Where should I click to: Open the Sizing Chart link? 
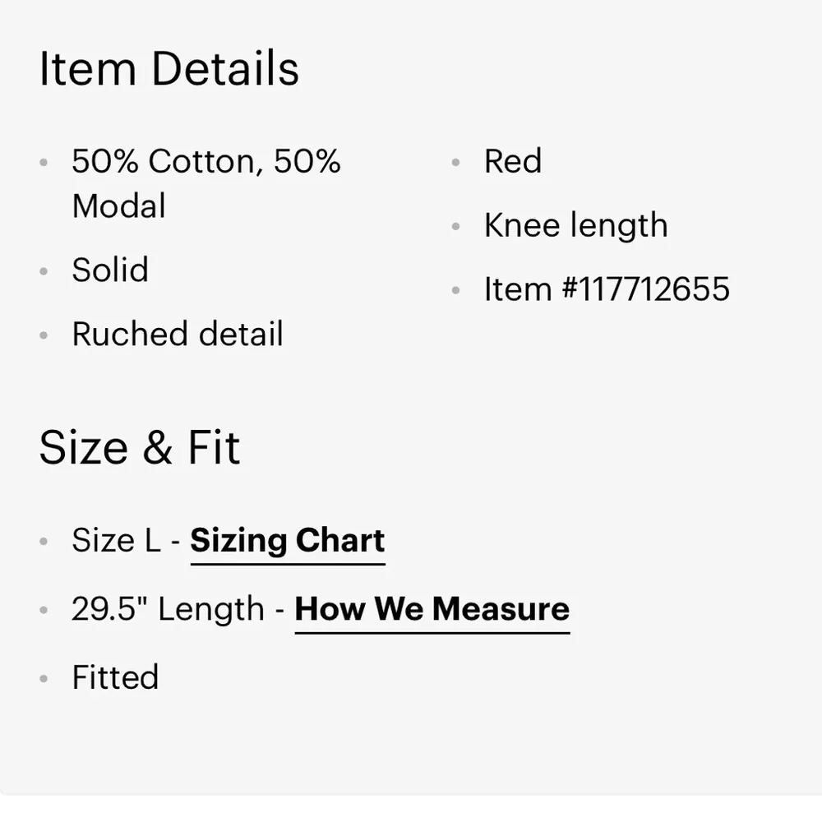point(287,541)
